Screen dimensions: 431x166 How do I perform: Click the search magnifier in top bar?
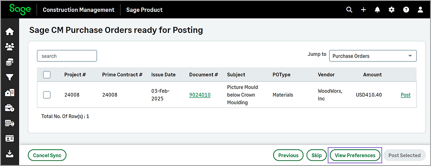click(x=349, y=10)
